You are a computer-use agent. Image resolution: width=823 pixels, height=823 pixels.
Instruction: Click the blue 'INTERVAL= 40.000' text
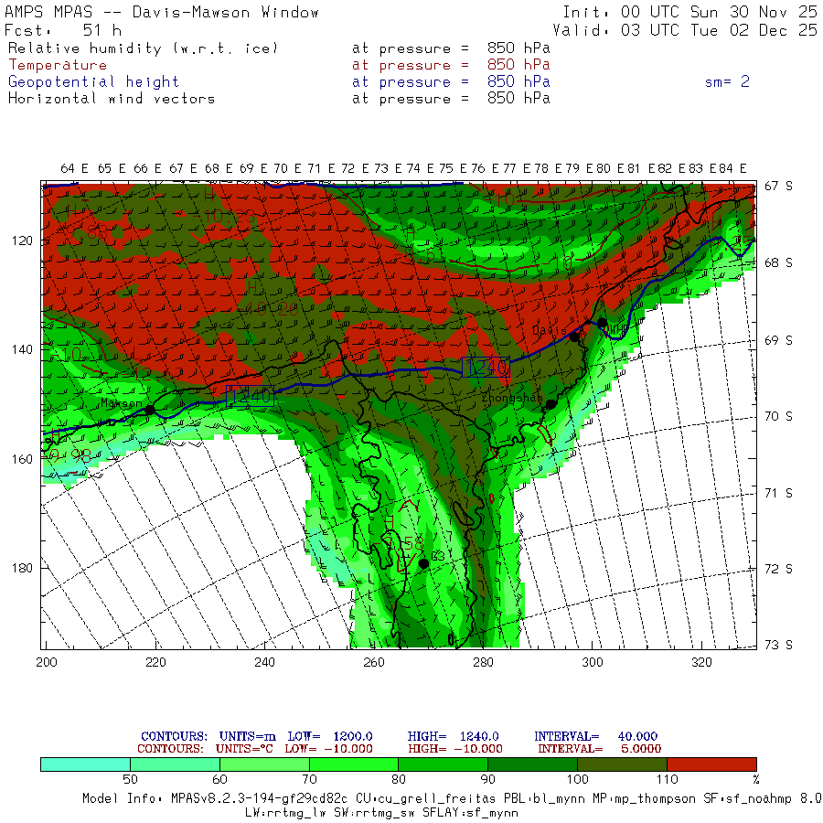click(595, 736)
